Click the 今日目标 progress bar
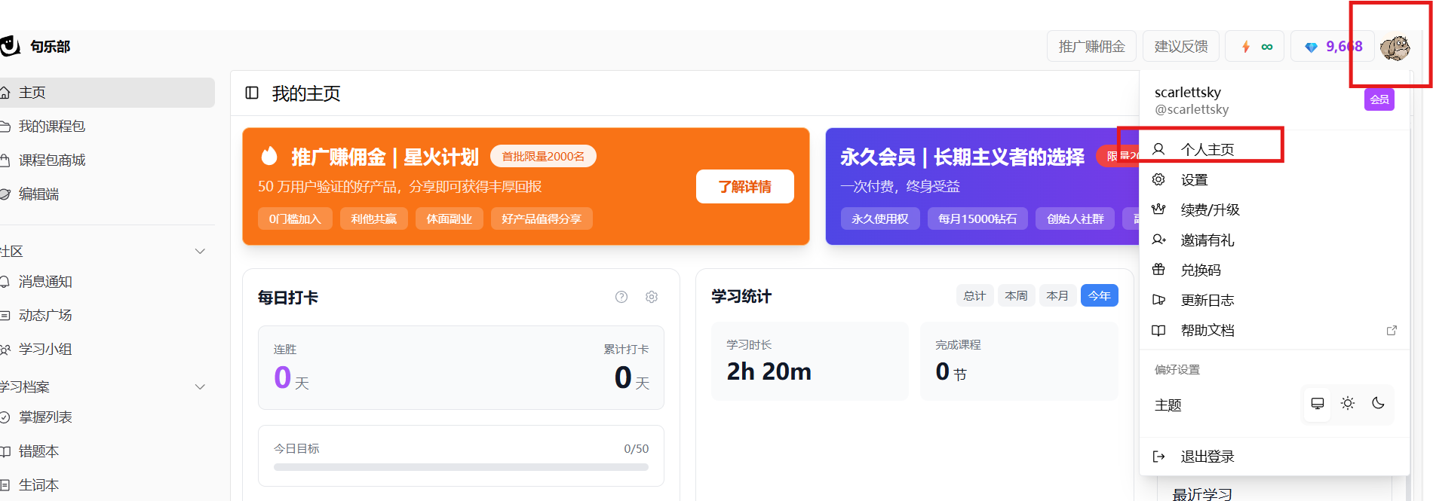 pos(461,467)
